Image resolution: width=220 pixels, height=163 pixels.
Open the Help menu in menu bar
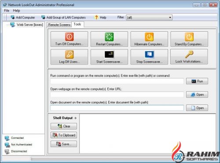(x=16, y=11)
